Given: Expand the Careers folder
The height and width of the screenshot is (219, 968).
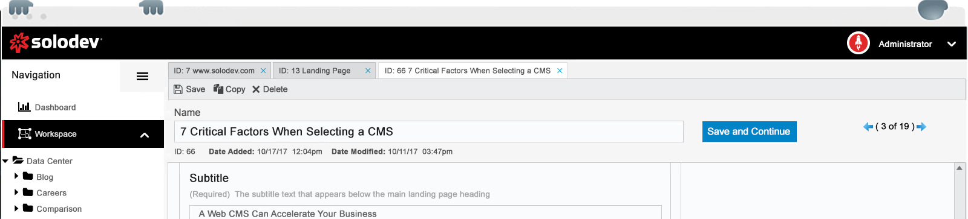Looking at the screenshot, I should coord(16,192).
